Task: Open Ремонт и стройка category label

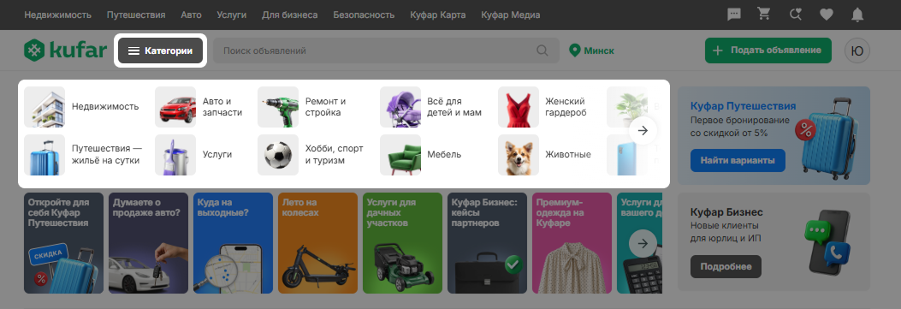Action: (x=326, y=107)
